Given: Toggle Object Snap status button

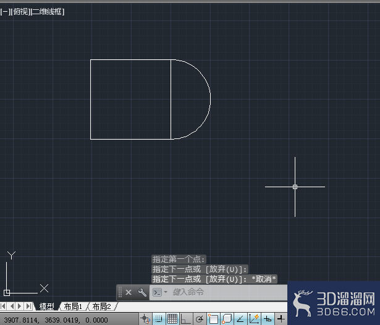Looking at the screenshot, I should (x=213, y=319).
